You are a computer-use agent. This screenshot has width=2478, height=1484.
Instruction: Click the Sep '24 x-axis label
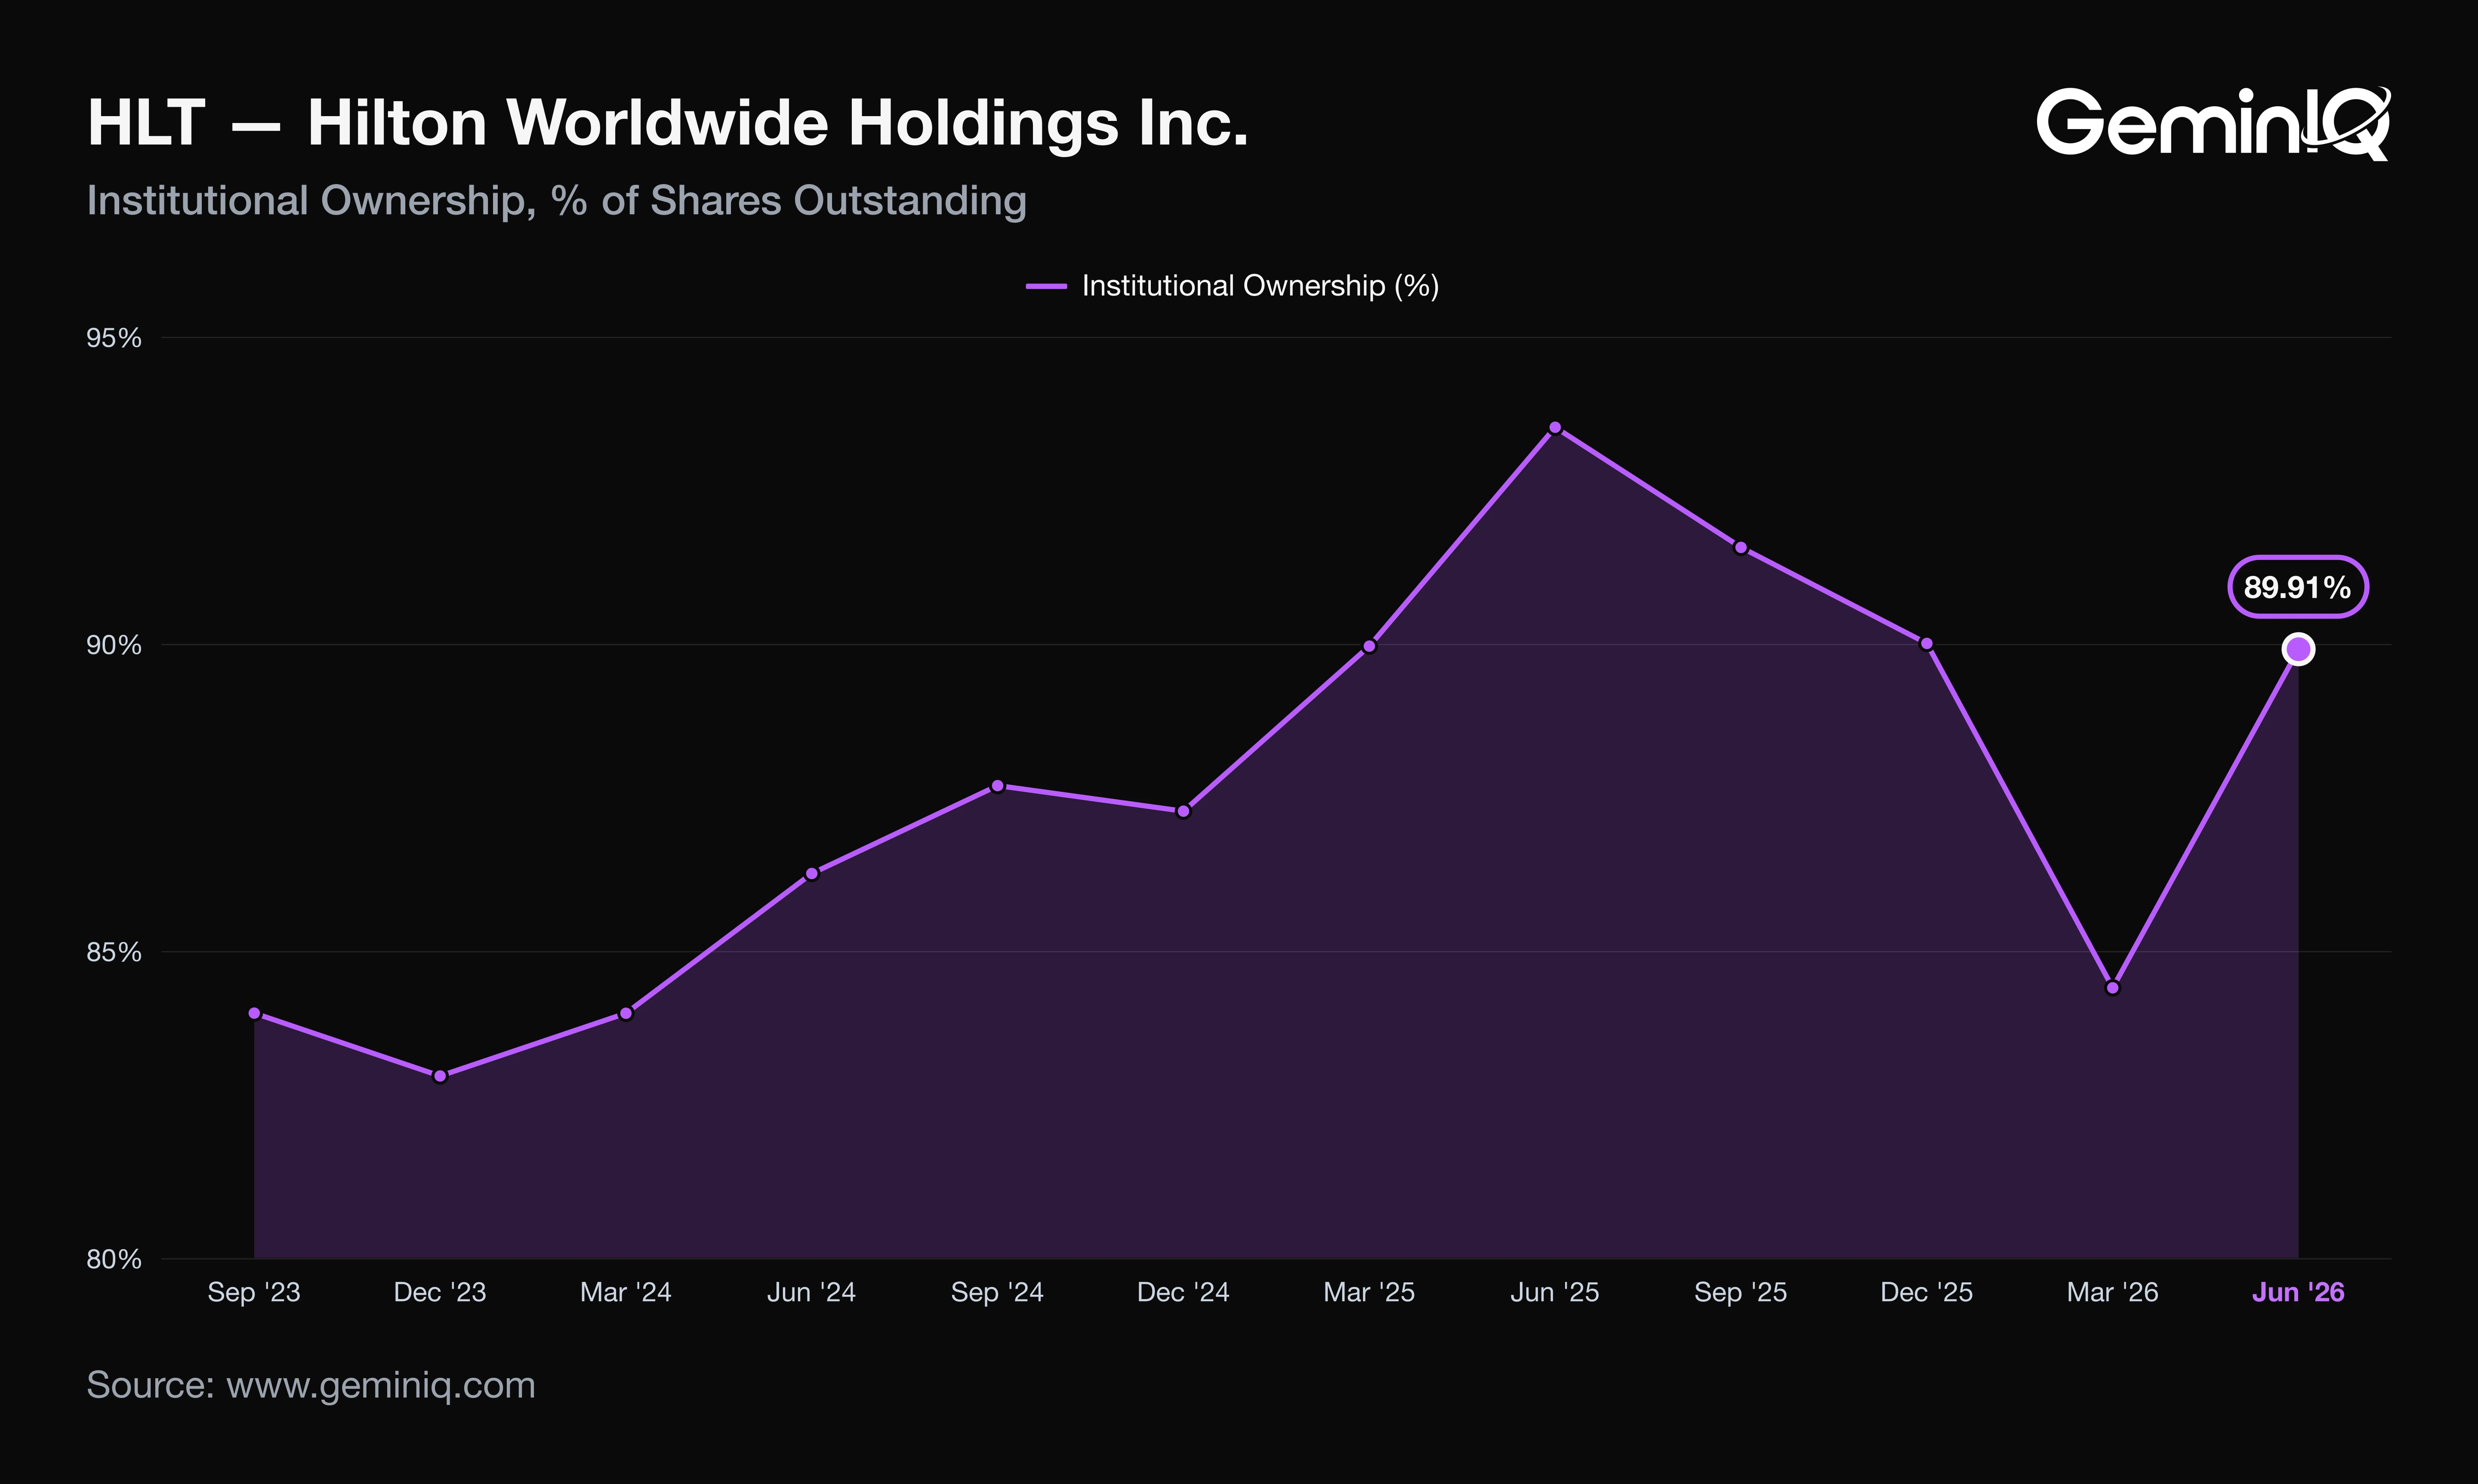997,1293
